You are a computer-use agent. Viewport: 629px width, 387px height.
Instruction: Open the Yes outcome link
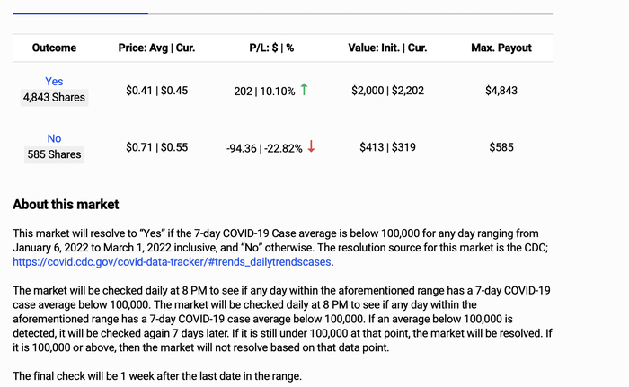coord(54,82)
